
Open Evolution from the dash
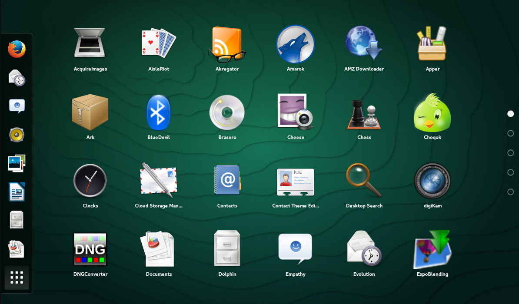tap(17, 78)
